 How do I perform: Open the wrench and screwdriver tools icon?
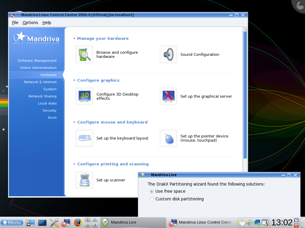pos(54,223)
